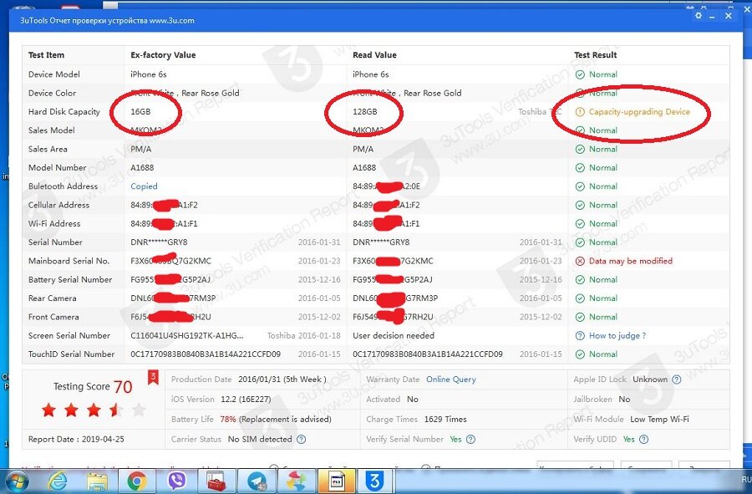Open settings gear in 3uTools title bar
The image size is (752, 494).
click(699, 15)
